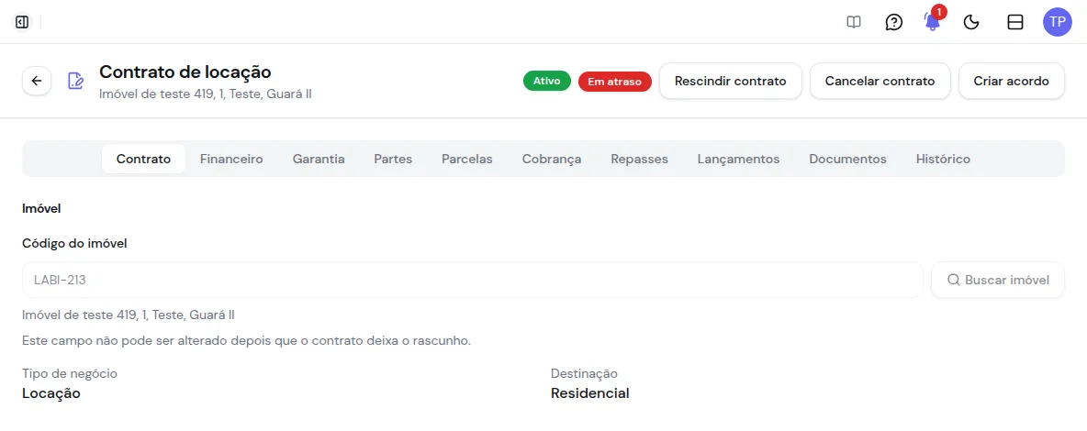Go back with the arrow button
1087x431 pixels.
click(x=37, y=81)
